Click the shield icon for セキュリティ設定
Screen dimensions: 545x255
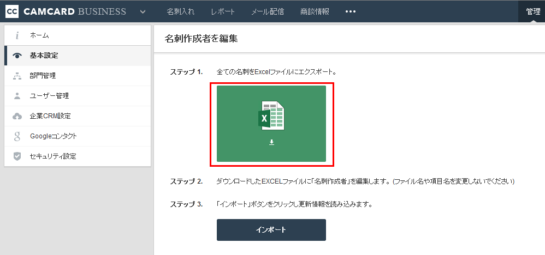[17, 156]
